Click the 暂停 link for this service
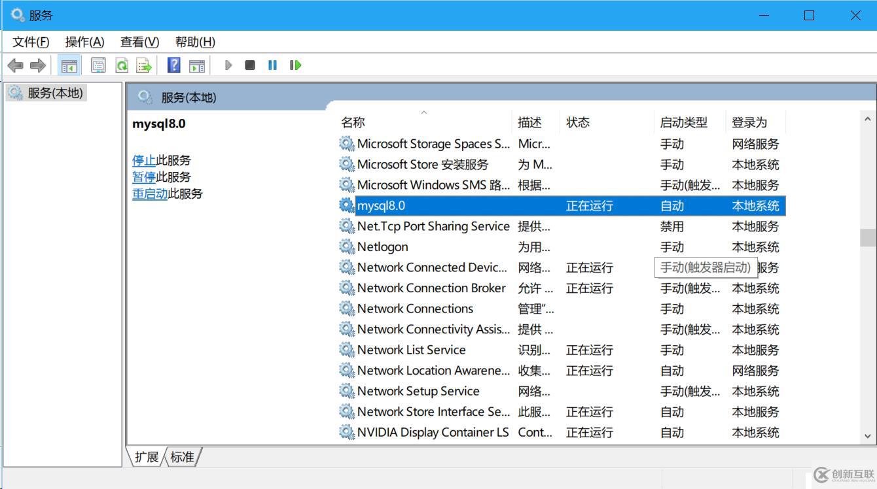 pyautogui.click(x=144, y=177)
